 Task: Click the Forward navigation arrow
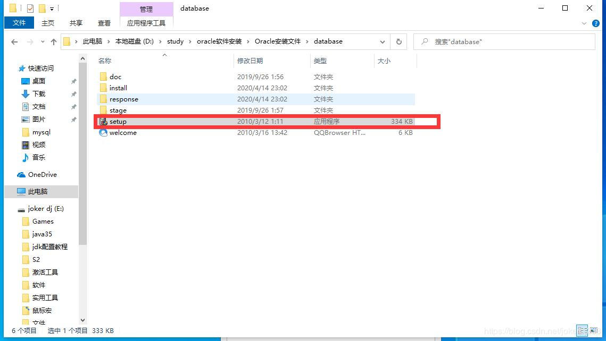pyautogui.click(x=30, y=41)
